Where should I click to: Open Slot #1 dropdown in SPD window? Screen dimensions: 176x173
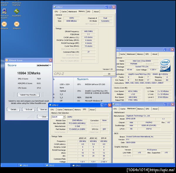click(x=64, y=117)
